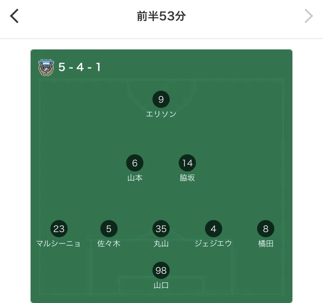Open the エリソン player name label
This screenshot has height=303, width=323.
coord(161,114)
